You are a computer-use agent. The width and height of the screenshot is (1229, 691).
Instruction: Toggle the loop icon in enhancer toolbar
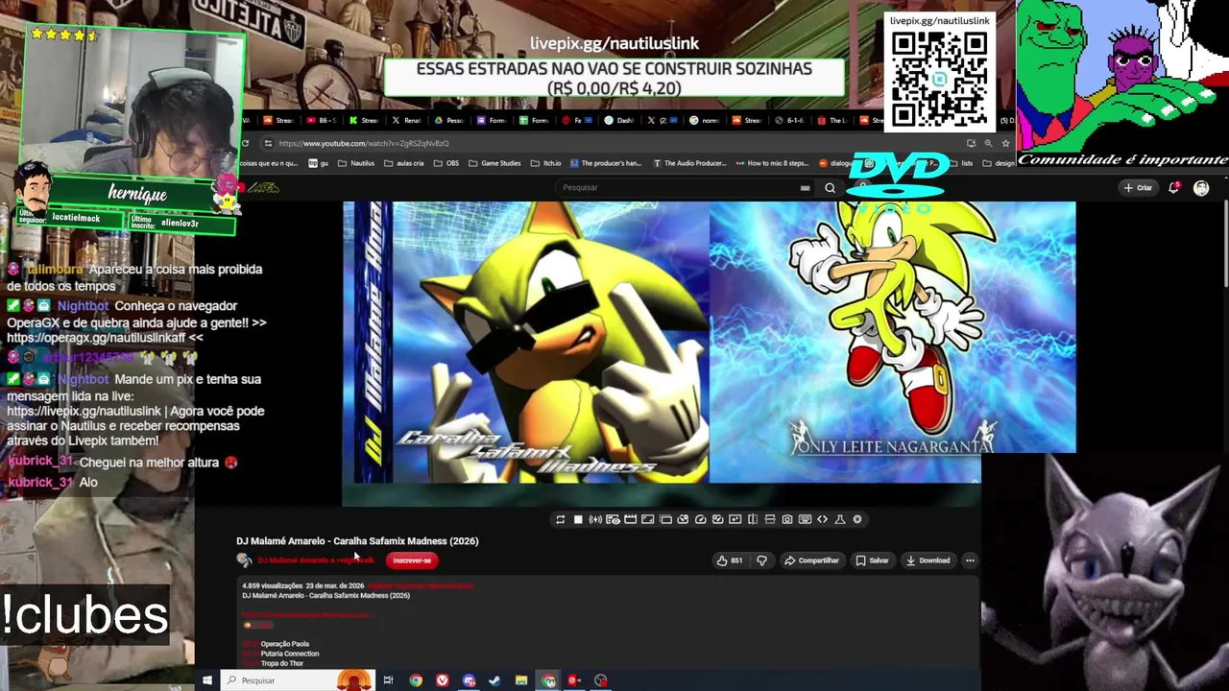tap(560, 519)
